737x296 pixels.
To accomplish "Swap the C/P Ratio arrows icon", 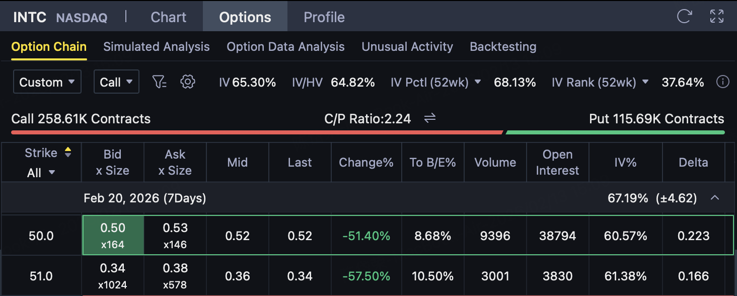I will pos(429,119).
